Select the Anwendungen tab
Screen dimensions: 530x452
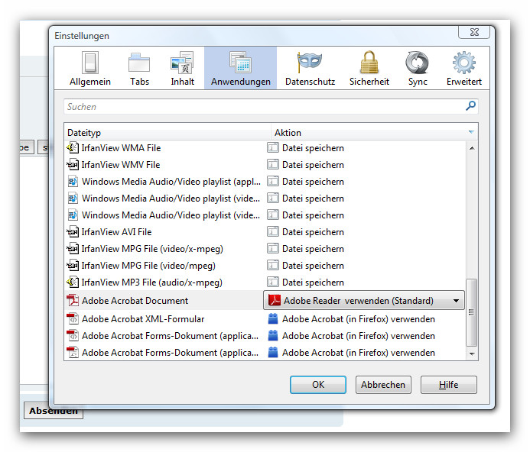tap(240, 69)
